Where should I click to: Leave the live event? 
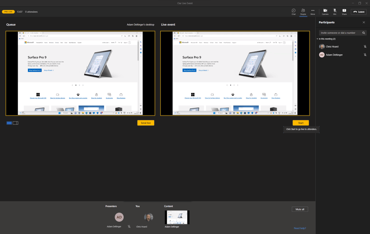359,12
